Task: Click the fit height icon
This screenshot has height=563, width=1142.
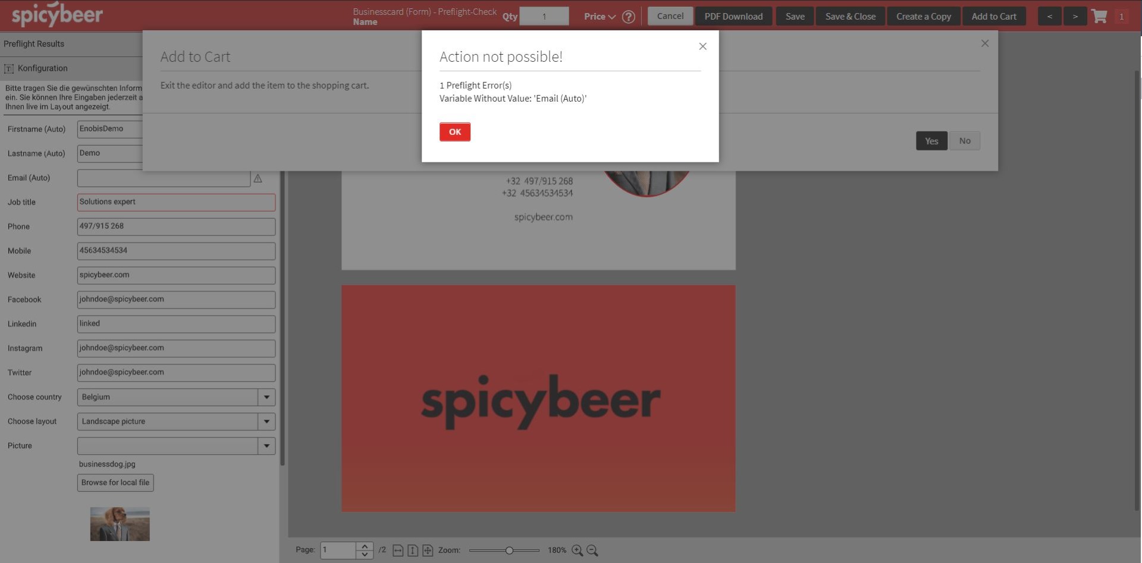Action: 413,551
